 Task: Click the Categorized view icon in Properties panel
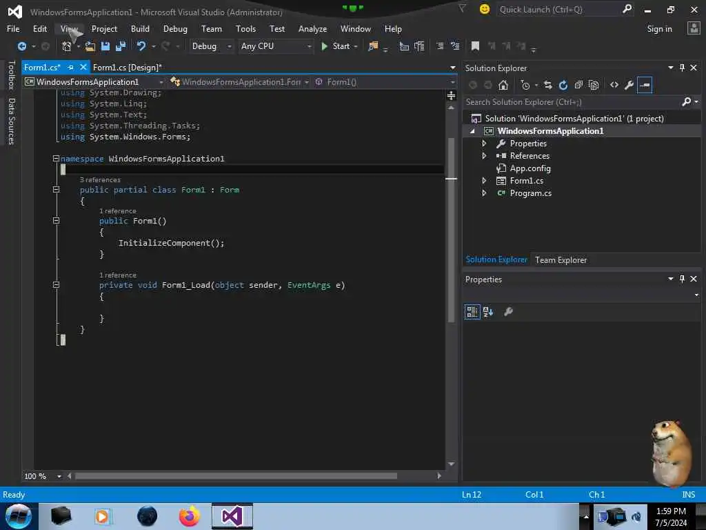tap(472, 312)
